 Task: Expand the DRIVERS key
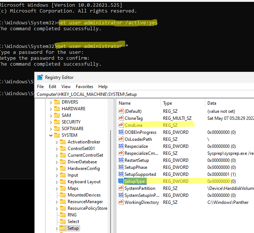click(x=51, y=102)
